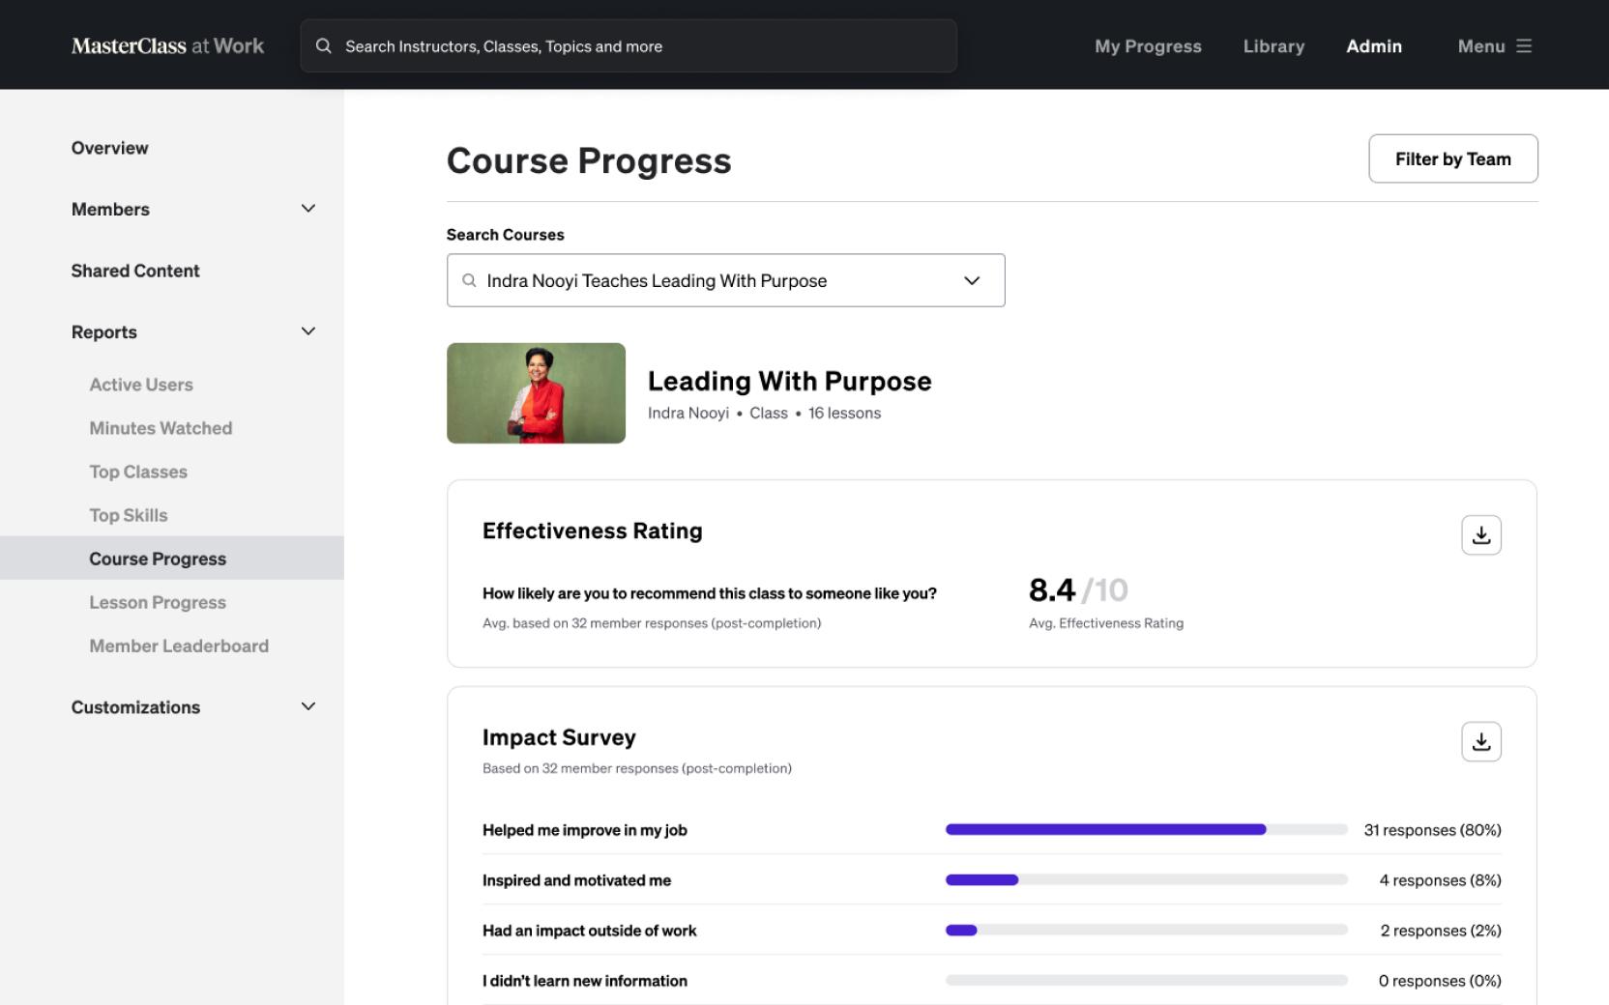Open the Search Courses dropdown arrow
This screenshot has width=1609, height=1005.
pyautogui.click(x=972, y=280)
